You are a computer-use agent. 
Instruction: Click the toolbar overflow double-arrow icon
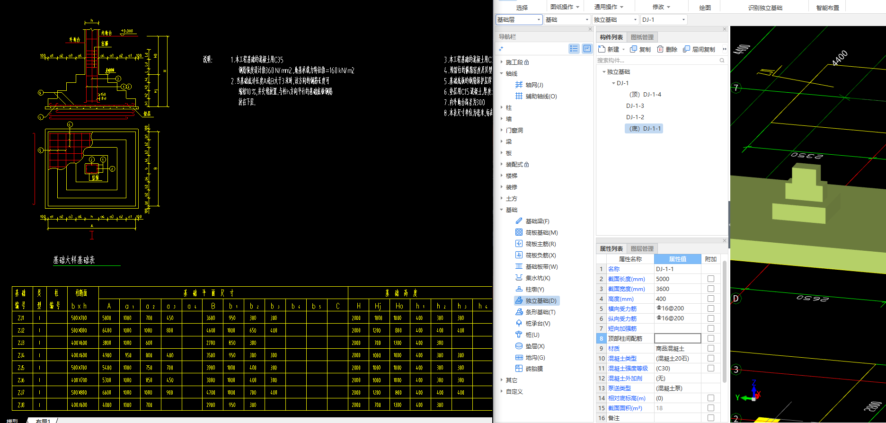click(725, 49)
